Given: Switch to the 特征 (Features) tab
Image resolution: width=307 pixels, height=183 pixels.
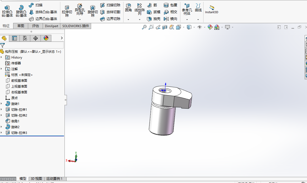Looking at the screenshot, I should point(6,26).
